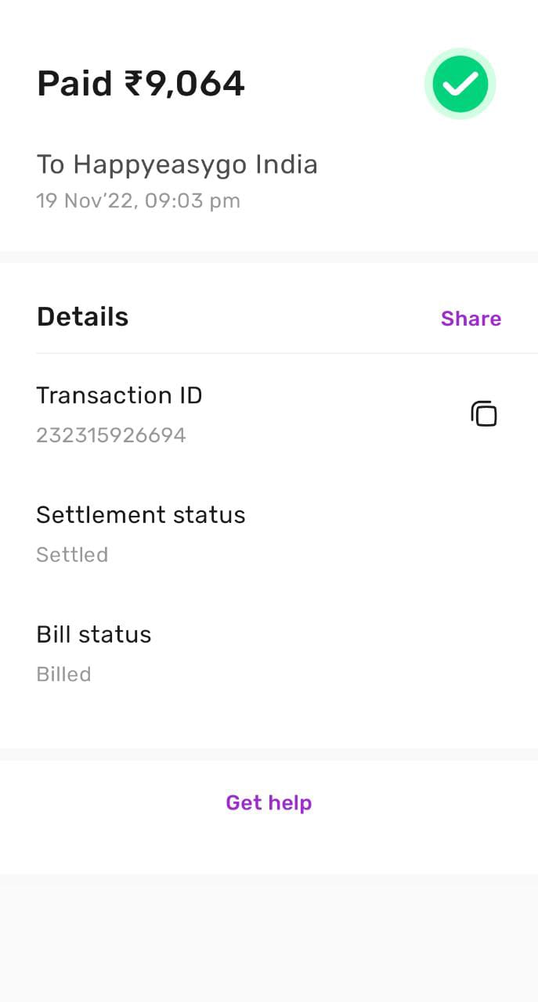The image size is (538, 1002).
Task: Tap the gray separator band above Details
Action: [269, 258]
